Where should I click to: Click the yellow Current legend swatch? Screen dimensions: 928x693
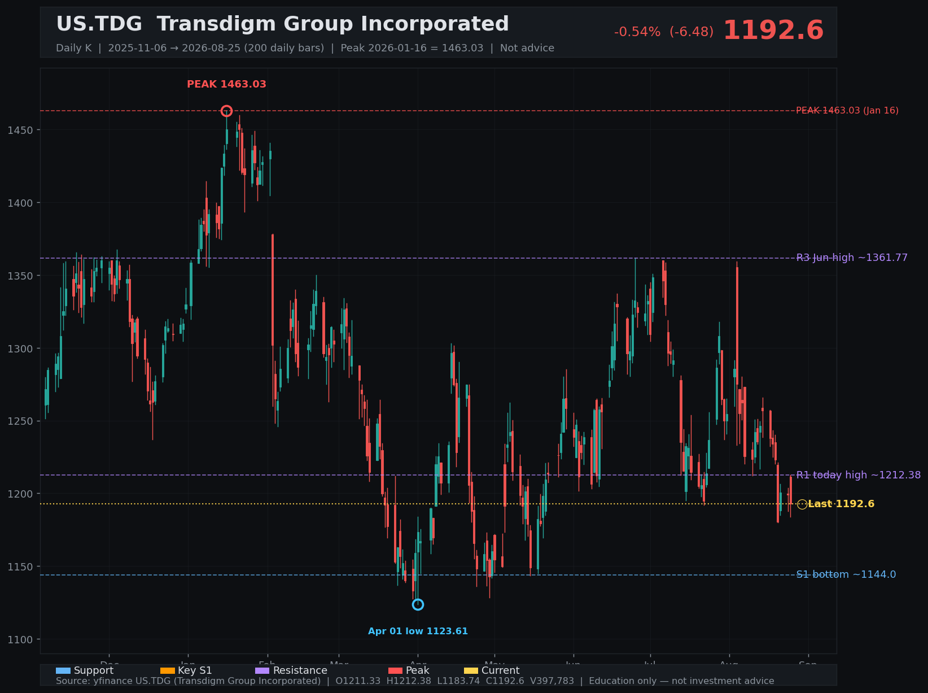pos(471,670)
